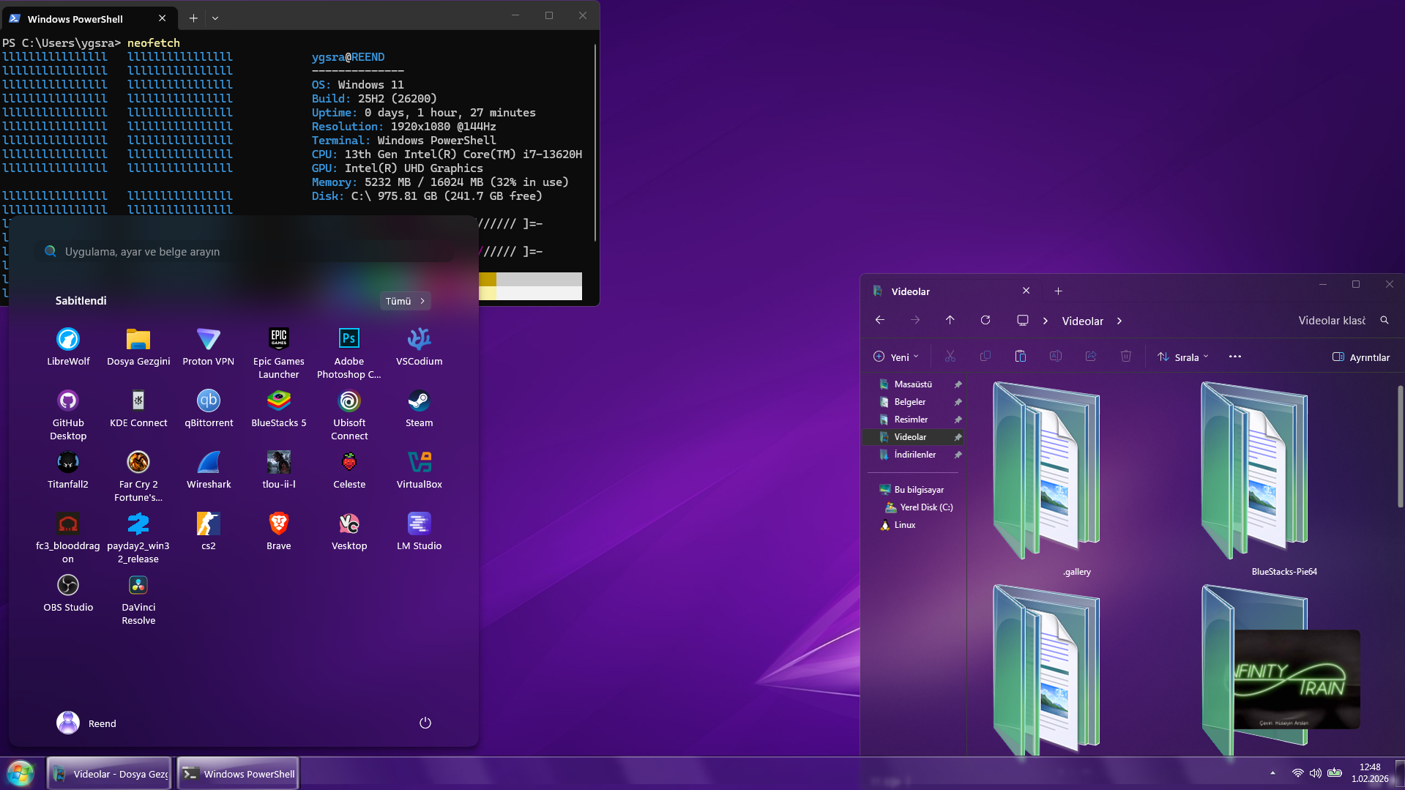The height and width of the screenshot is (790, 1405).
Task: Open LM Studio
Action: click(x=420, y=531)
